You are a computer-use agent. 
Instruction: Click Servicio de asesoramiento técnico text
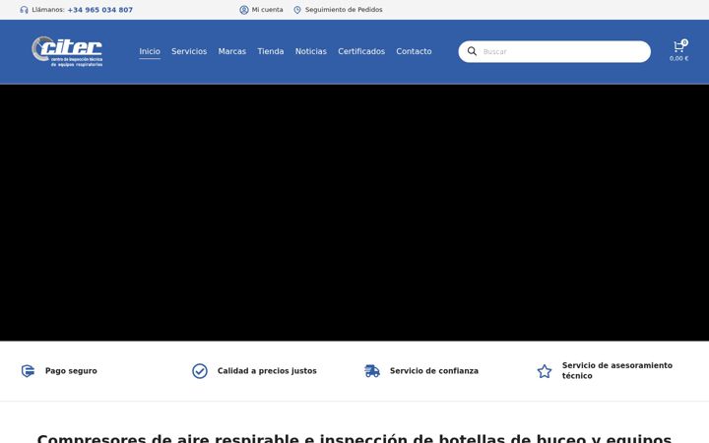(617, 371)
